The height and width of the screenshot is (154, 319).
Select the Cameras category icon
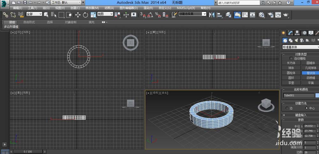click(x=302, y=40)
